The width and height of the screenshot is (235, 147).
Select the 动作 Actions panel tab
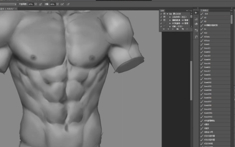163,11
